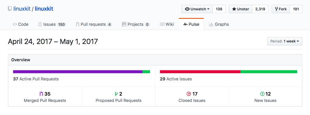This screenshot has height=115, width=310.
Task: View the 138 watchers count
Action: click(x=219, y=9)
